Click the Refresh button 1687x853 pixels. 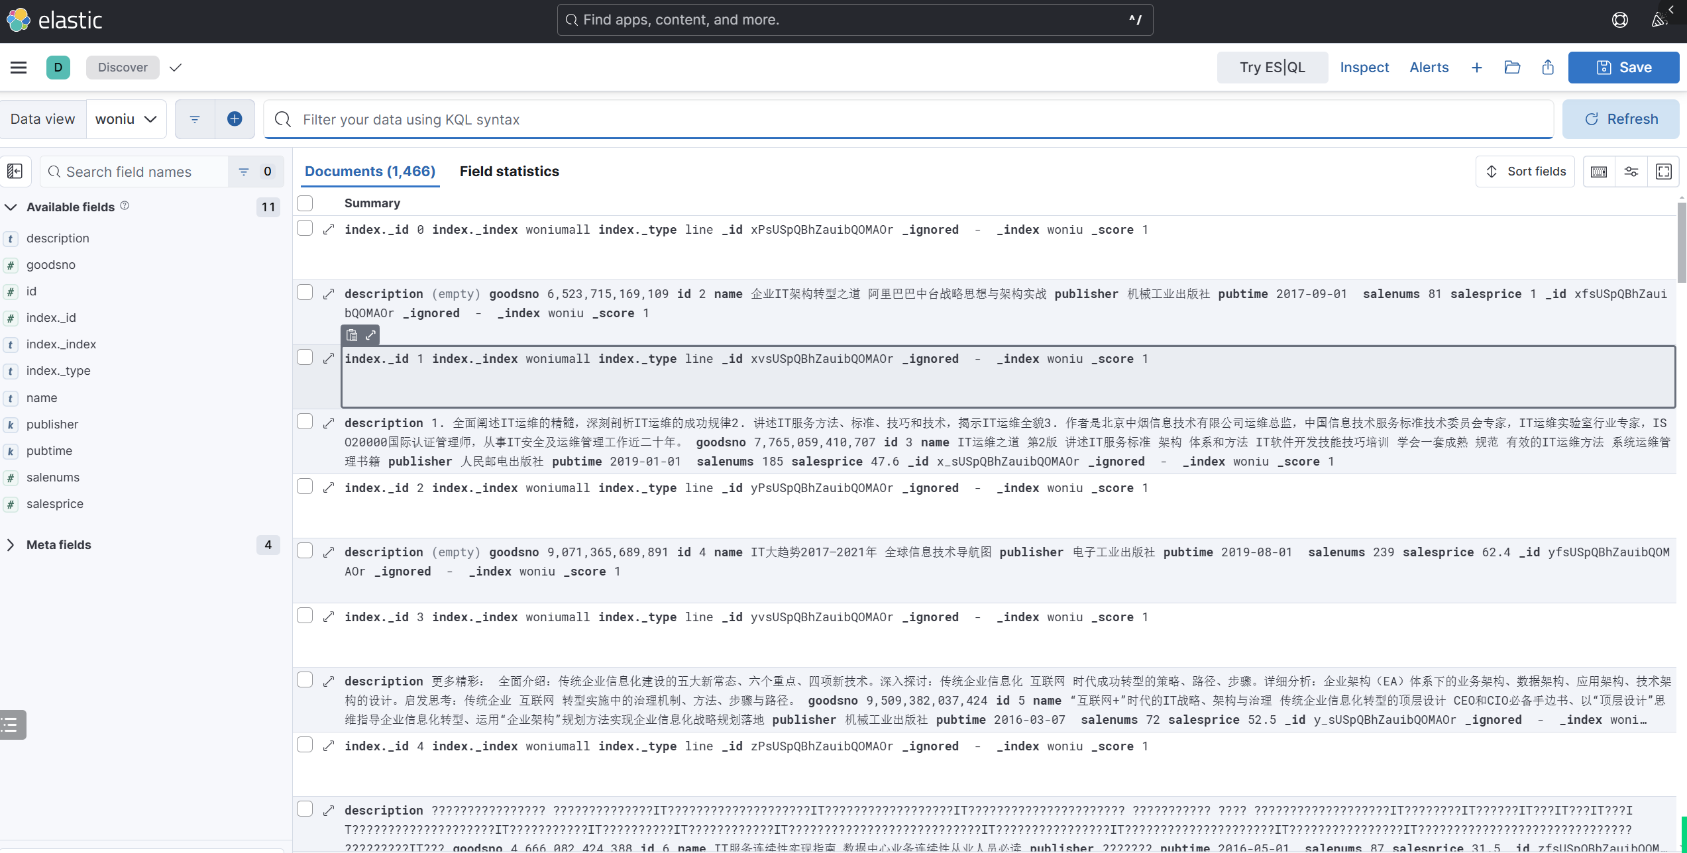coord(1621,119)
